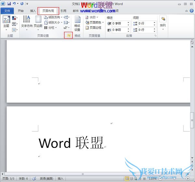
Task: Click the spacing after value field
Action: [x=146, y=30]
